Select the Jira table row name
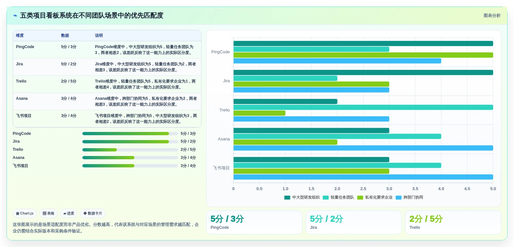Screen dimensions: 514x247 tap(20, 64)
